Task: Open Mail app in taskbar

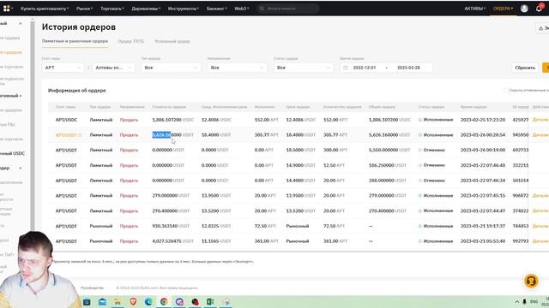Action: (x=102, y=301)
